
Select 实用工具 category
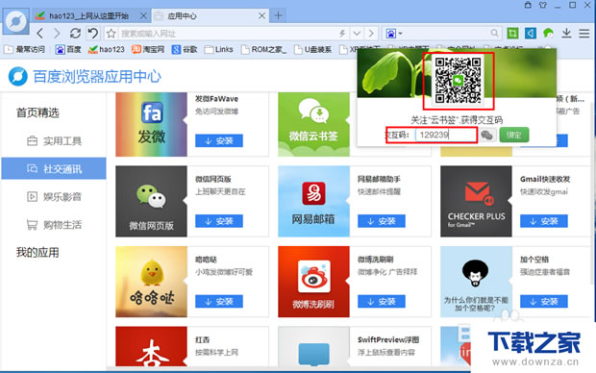click(x=54, y=141)
